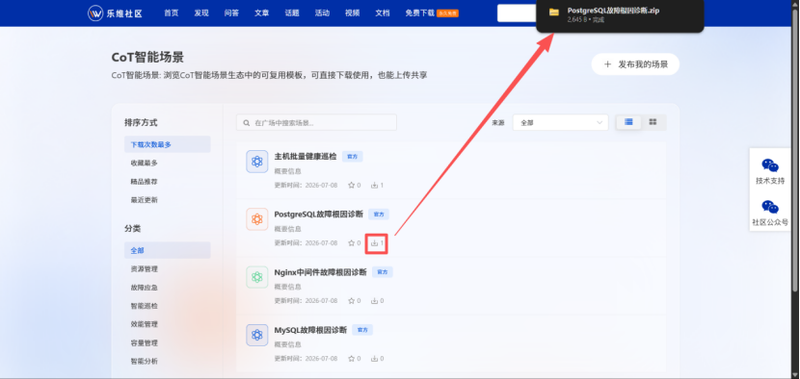Click the 永久免费 badge near 免费下载
The height and width of the screenshot is (379, 800).
pos(447,13)
